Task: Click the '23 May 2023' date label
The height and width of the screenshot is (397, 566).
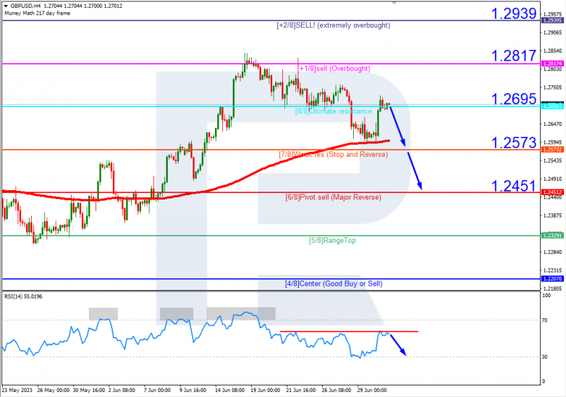Action: (17, 390)
